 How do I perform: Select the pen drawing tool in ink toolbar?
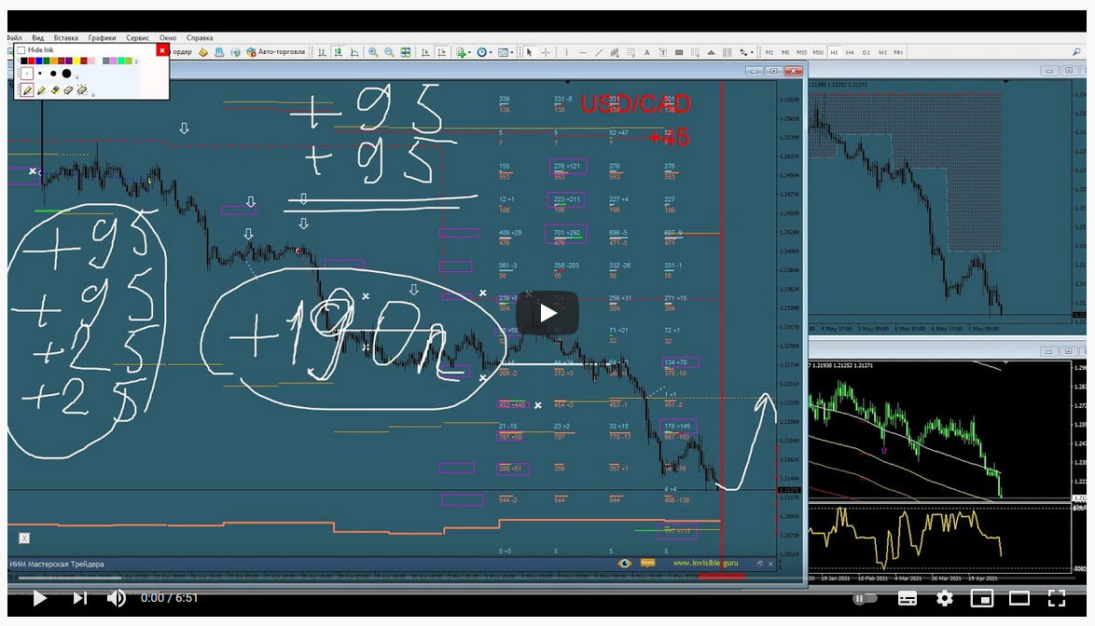tap(27, 90)
